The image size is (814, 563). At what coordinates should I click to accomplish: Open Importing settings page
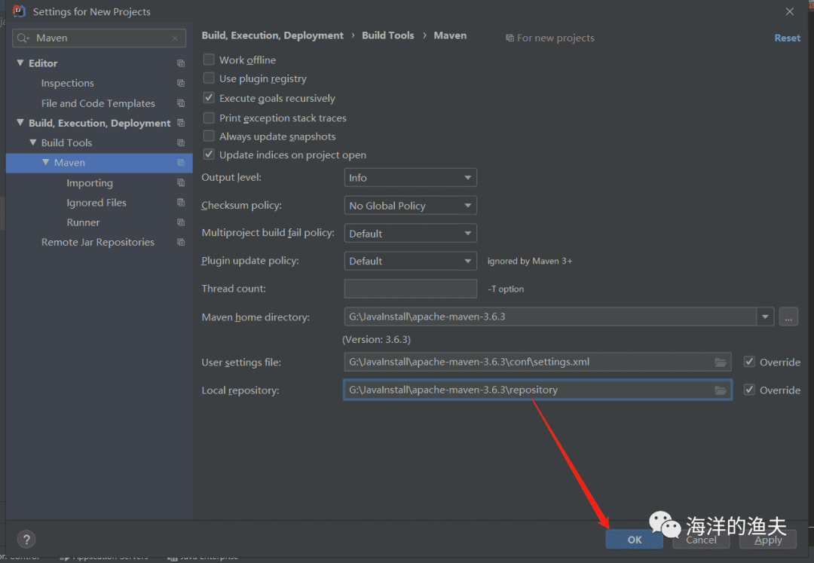(x=90, y=182)
